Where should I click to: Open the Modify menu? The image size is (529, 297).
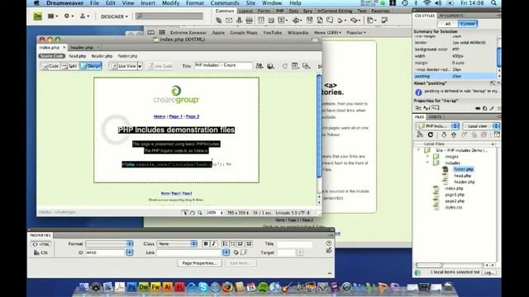click(x=170, y=3)
